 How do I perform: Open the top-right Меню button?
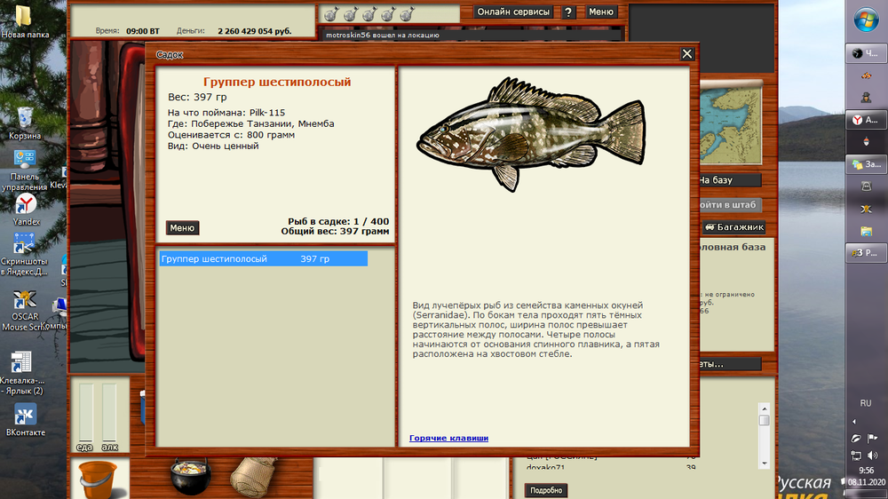(601, 12)
